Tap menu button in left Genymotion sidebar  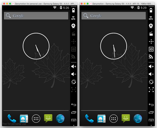(74, 120)
